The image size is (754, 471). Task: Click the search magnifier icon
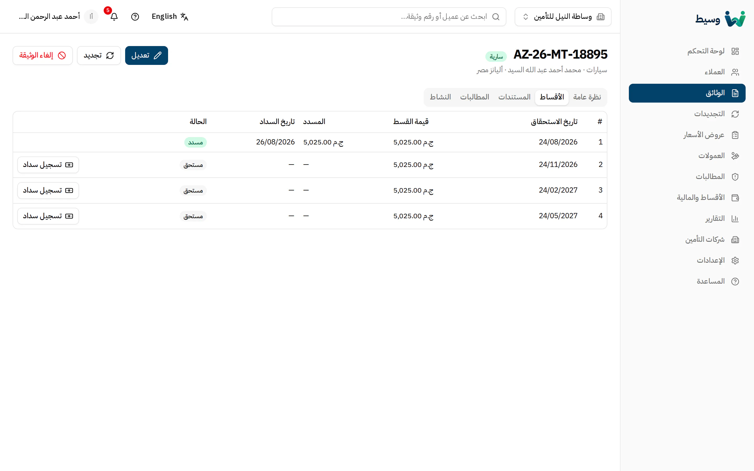[496, 16]
